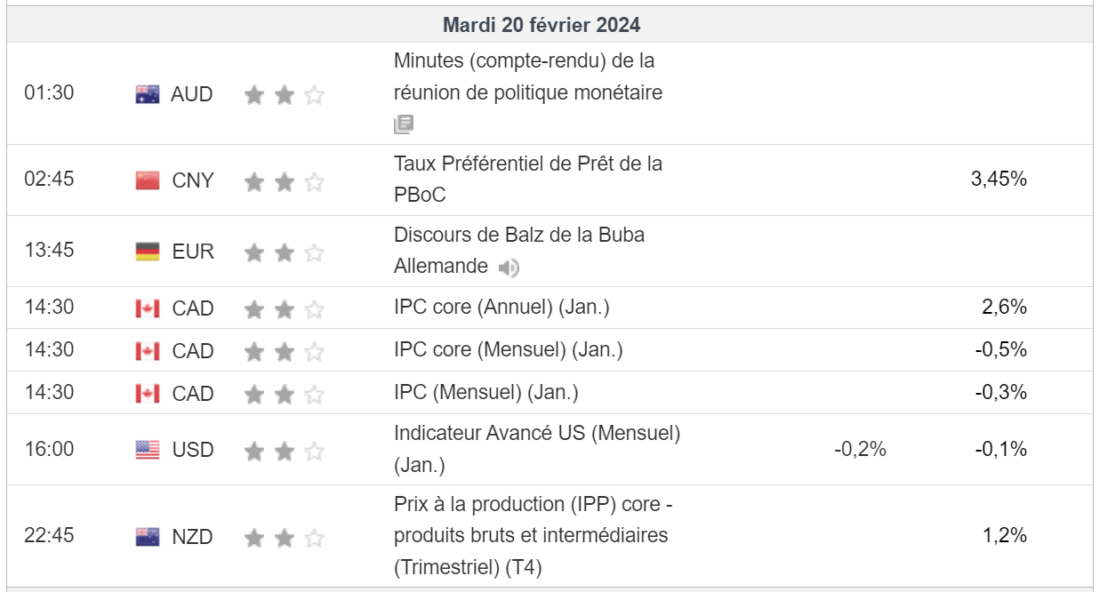The width and height of the screenshot is (1099, 592).
Task: Open Indicateur Avancé US (Mensuel) event
Action: pos(536,435)
